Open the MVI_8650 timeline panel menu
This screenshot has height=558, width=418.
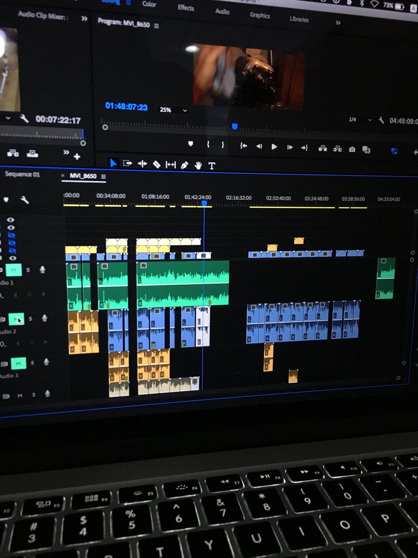tap(103, 177)
